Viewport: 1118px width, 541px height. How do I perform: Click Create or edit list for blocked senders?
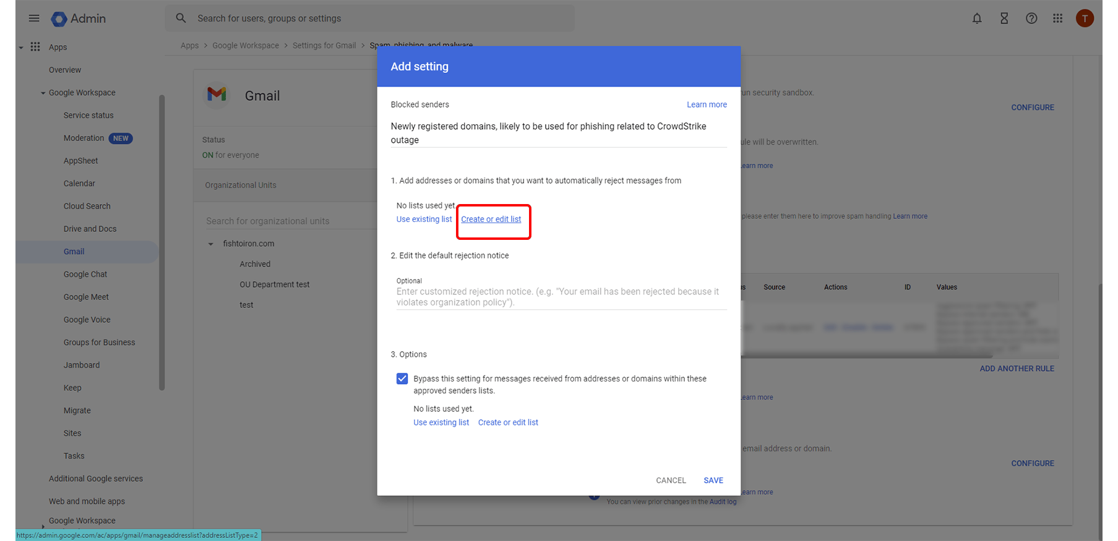[x=491, y=219]
